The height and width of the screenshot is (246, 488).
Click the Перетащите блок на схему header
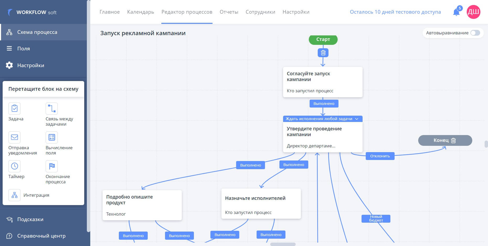[43, 89]
